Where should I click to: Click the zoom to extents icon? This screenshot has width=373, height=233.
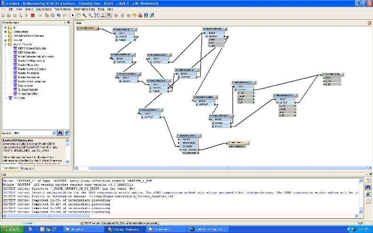tap(97, 16)
